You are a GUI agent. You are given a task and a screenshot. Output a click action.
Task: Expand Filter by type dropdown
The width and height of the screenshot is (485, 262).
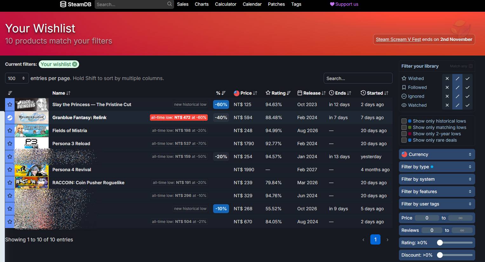click(x=437, y=167)
